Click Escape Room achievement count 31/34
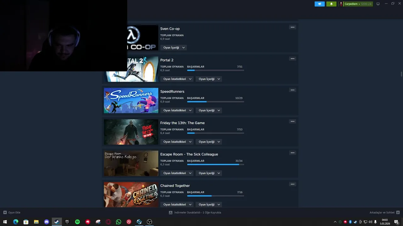The width and height of the screenshot is (403, 226). (x=239, y=161)
